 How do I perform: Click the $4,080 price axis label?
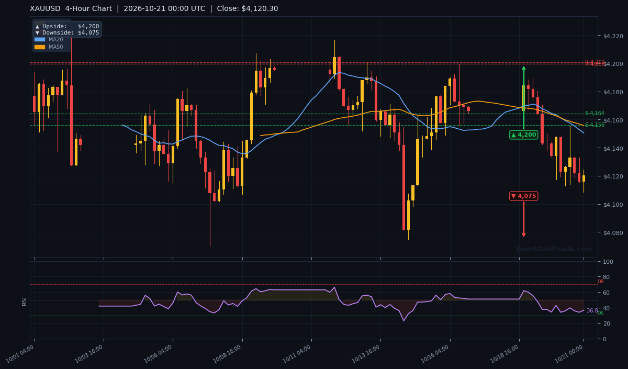(x=613, y=232)
